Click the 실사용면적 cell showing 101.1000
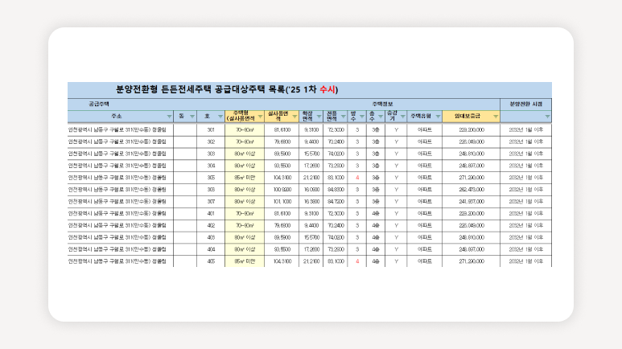This screenshot has width=622, height=349. 282,201
